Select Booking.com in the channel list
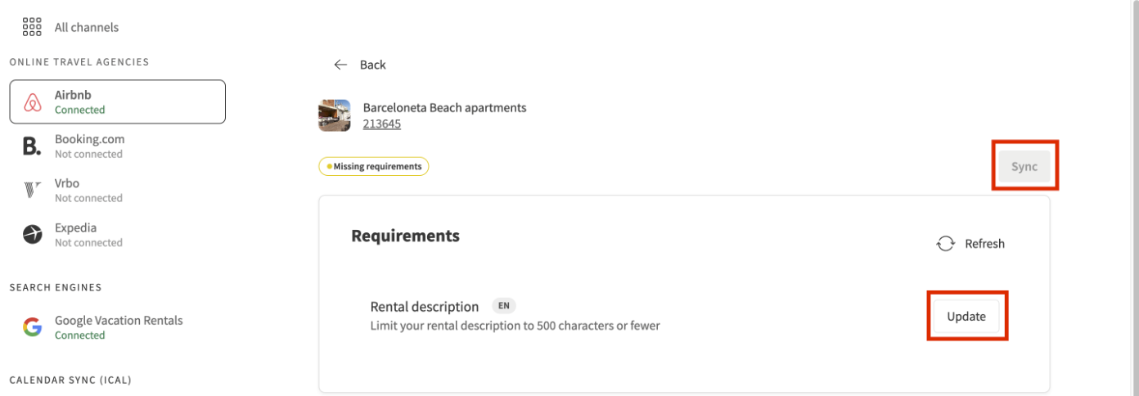 [x=89, y=146]
